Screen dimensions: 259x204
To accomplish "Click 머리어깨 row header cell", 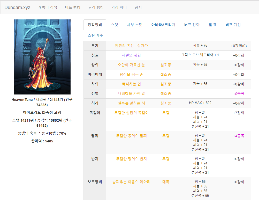I will [x=95, y=75].
